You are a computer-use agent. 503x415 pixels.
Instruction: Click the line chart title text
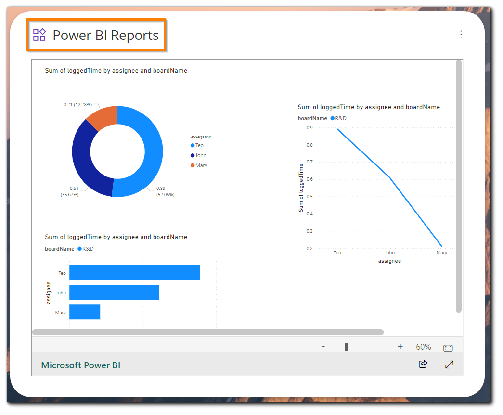click(x=369, y=107)
